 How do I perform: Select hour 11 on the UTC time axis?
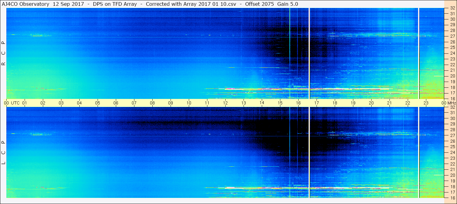coord(207,103)
